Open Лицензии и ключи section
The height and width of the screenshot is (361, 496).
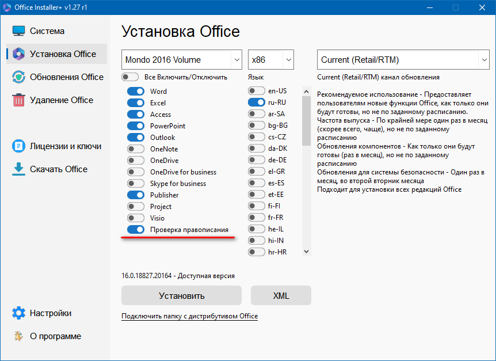(x=56, y=146)
